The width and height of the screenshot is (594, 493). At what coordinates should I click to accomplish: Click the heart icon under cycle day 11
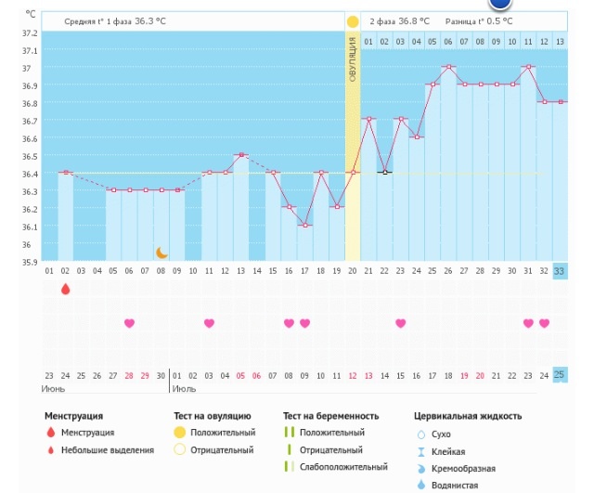[x=209, y=323]
